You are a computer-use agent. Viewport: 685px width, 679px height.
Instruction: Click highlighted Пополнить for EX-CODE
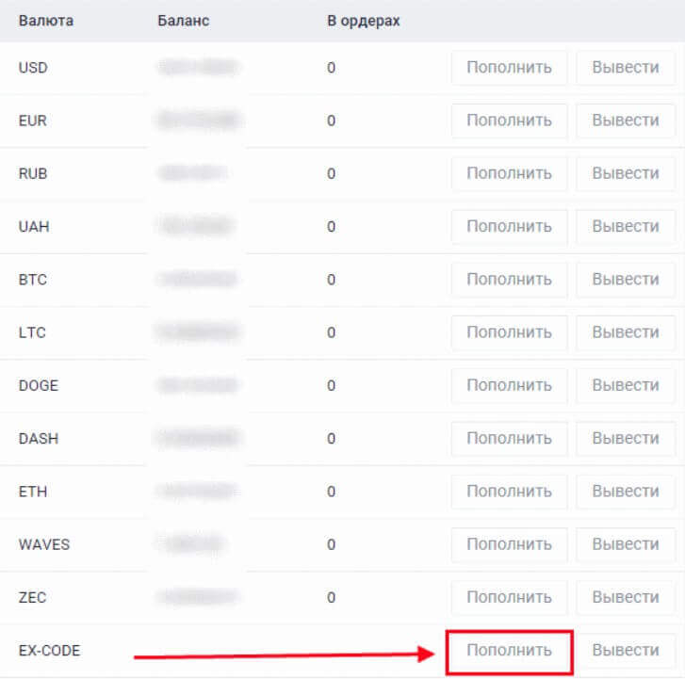click(509, 651)
